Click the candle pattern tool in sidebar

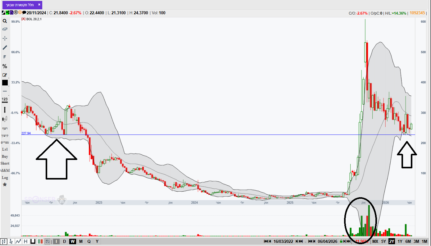pos(5,119)
